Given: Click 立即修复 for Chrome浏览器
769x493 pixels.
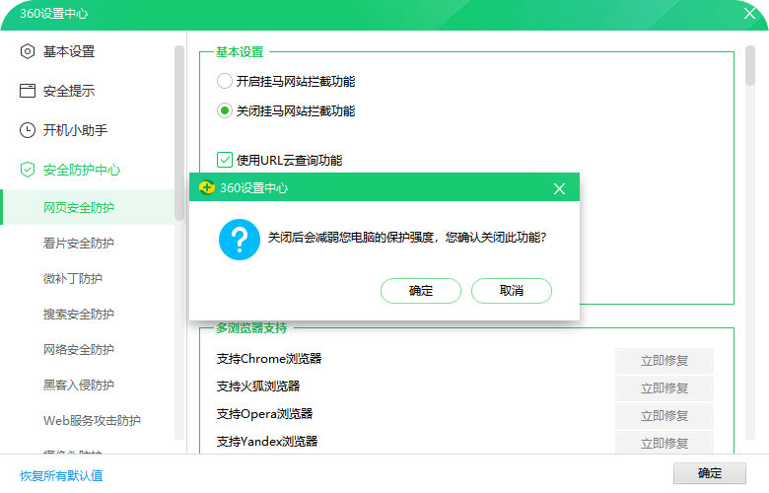Looking at the screenshot, I should (x=664, y=361).
